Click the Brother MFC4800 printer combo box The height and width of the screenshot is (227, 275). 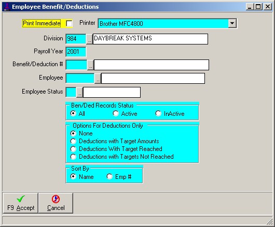[x=167, y=23]
